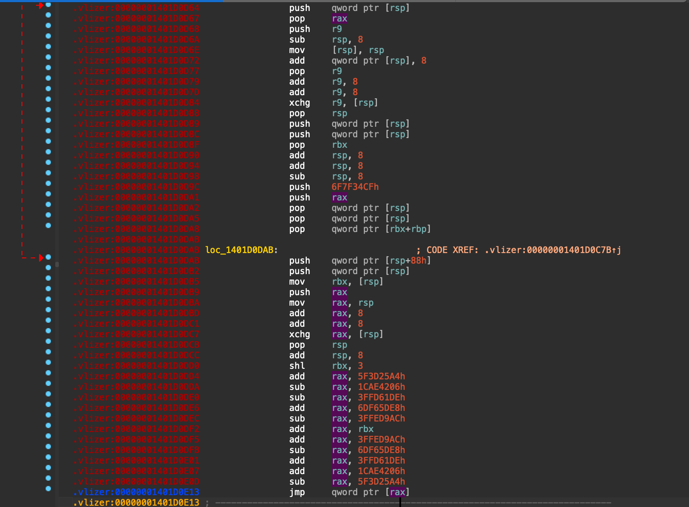Set breakpoint dot at 1401D0E07 add rax, 1CAE4206h

48,468
